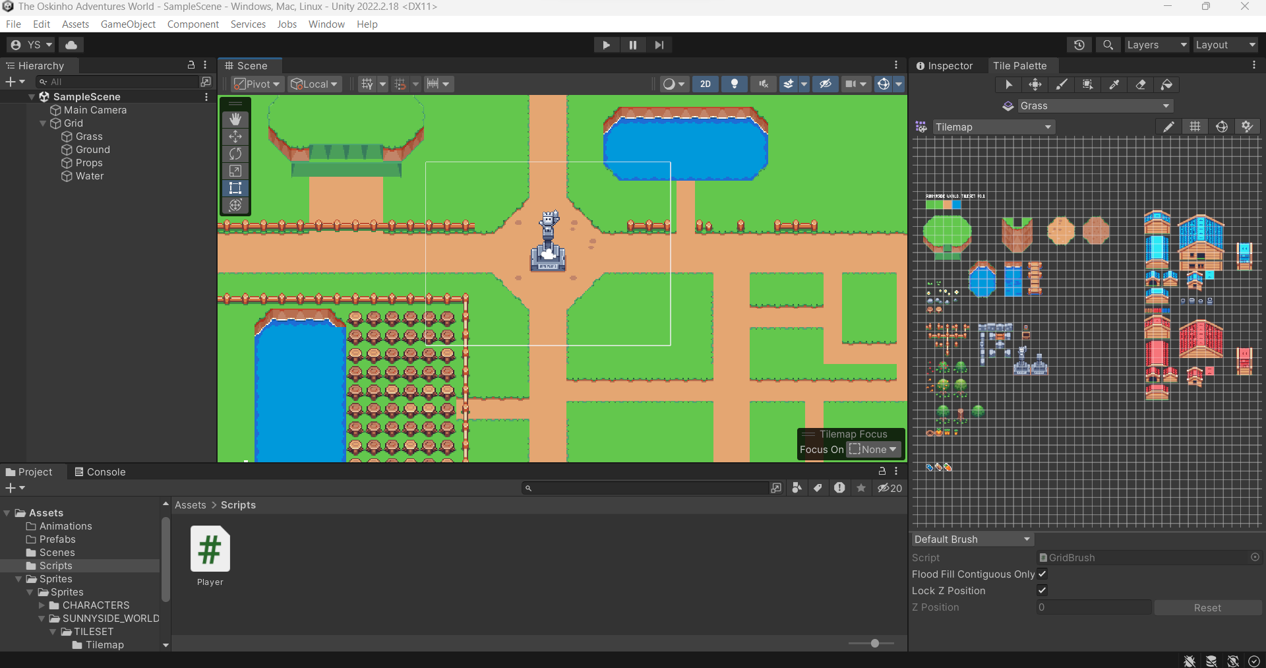
Task: Uncheck Flood Fill Contiguous Only
Action: (x=1042, y=574)
